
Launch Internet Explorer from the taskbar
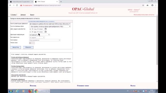(x=17, y=91)
